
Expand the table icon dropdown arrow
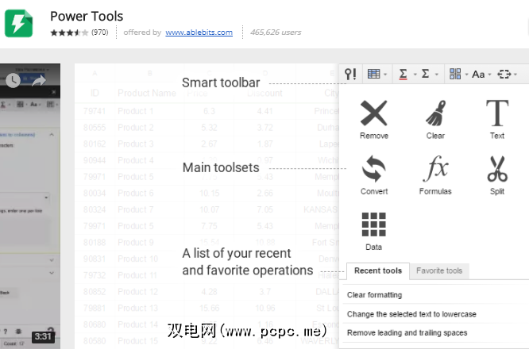pyautogui.click(x=385, y=75)
